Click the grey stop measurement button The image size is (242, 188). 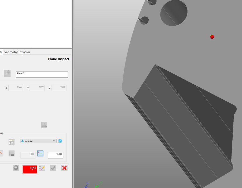click(16, 168)
